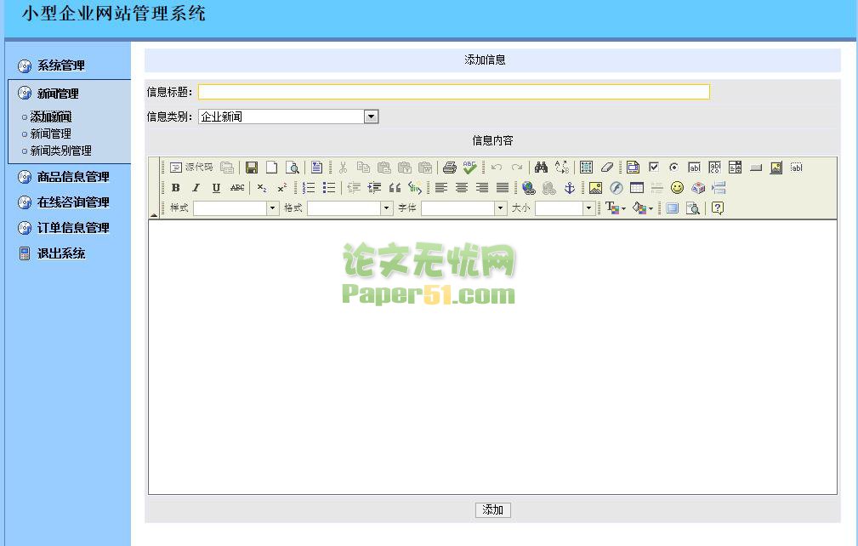This screenshot has width=858, height=546.
Task: Run the ABC spell check tool
Action: (470, 168)
